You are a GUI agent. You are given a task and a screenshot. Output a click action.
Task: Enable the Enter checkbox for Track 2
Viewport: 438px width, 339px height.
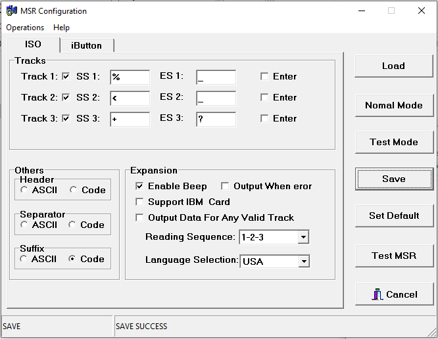pos(264,98)
